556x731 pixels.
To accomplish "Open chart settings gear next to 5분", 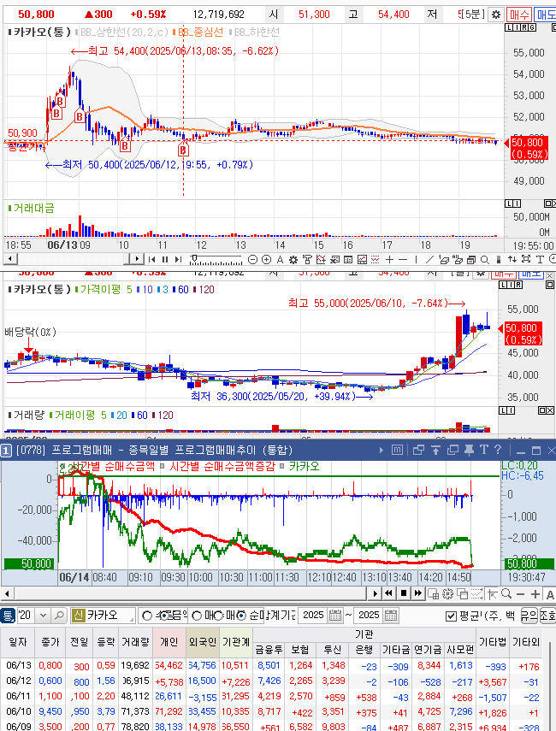I will click(x=496, y=15).
